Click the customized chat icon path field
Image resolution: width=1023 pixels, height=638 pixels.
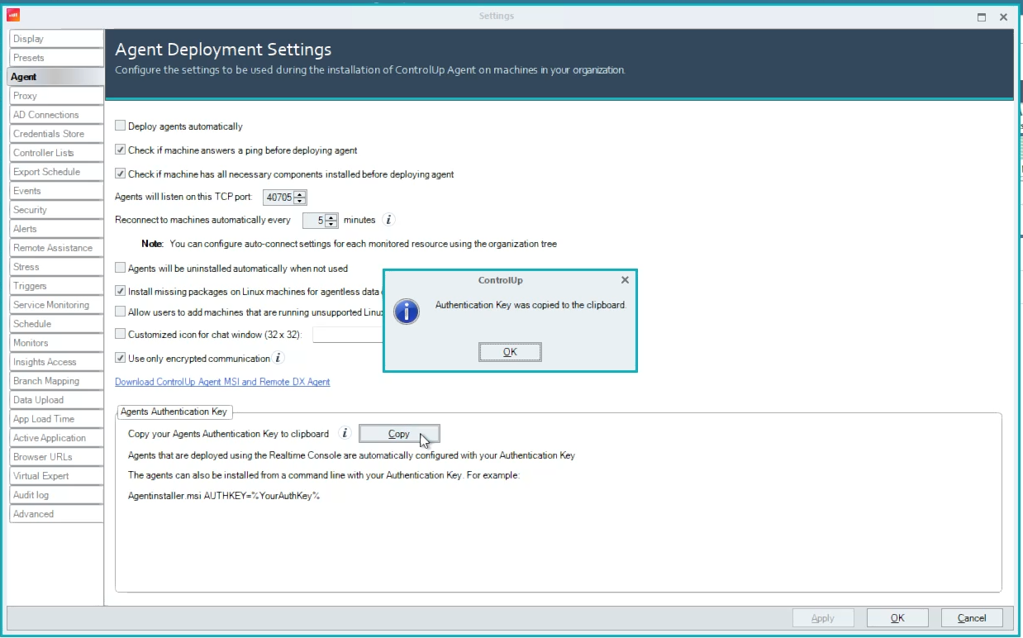coord(348,335)
